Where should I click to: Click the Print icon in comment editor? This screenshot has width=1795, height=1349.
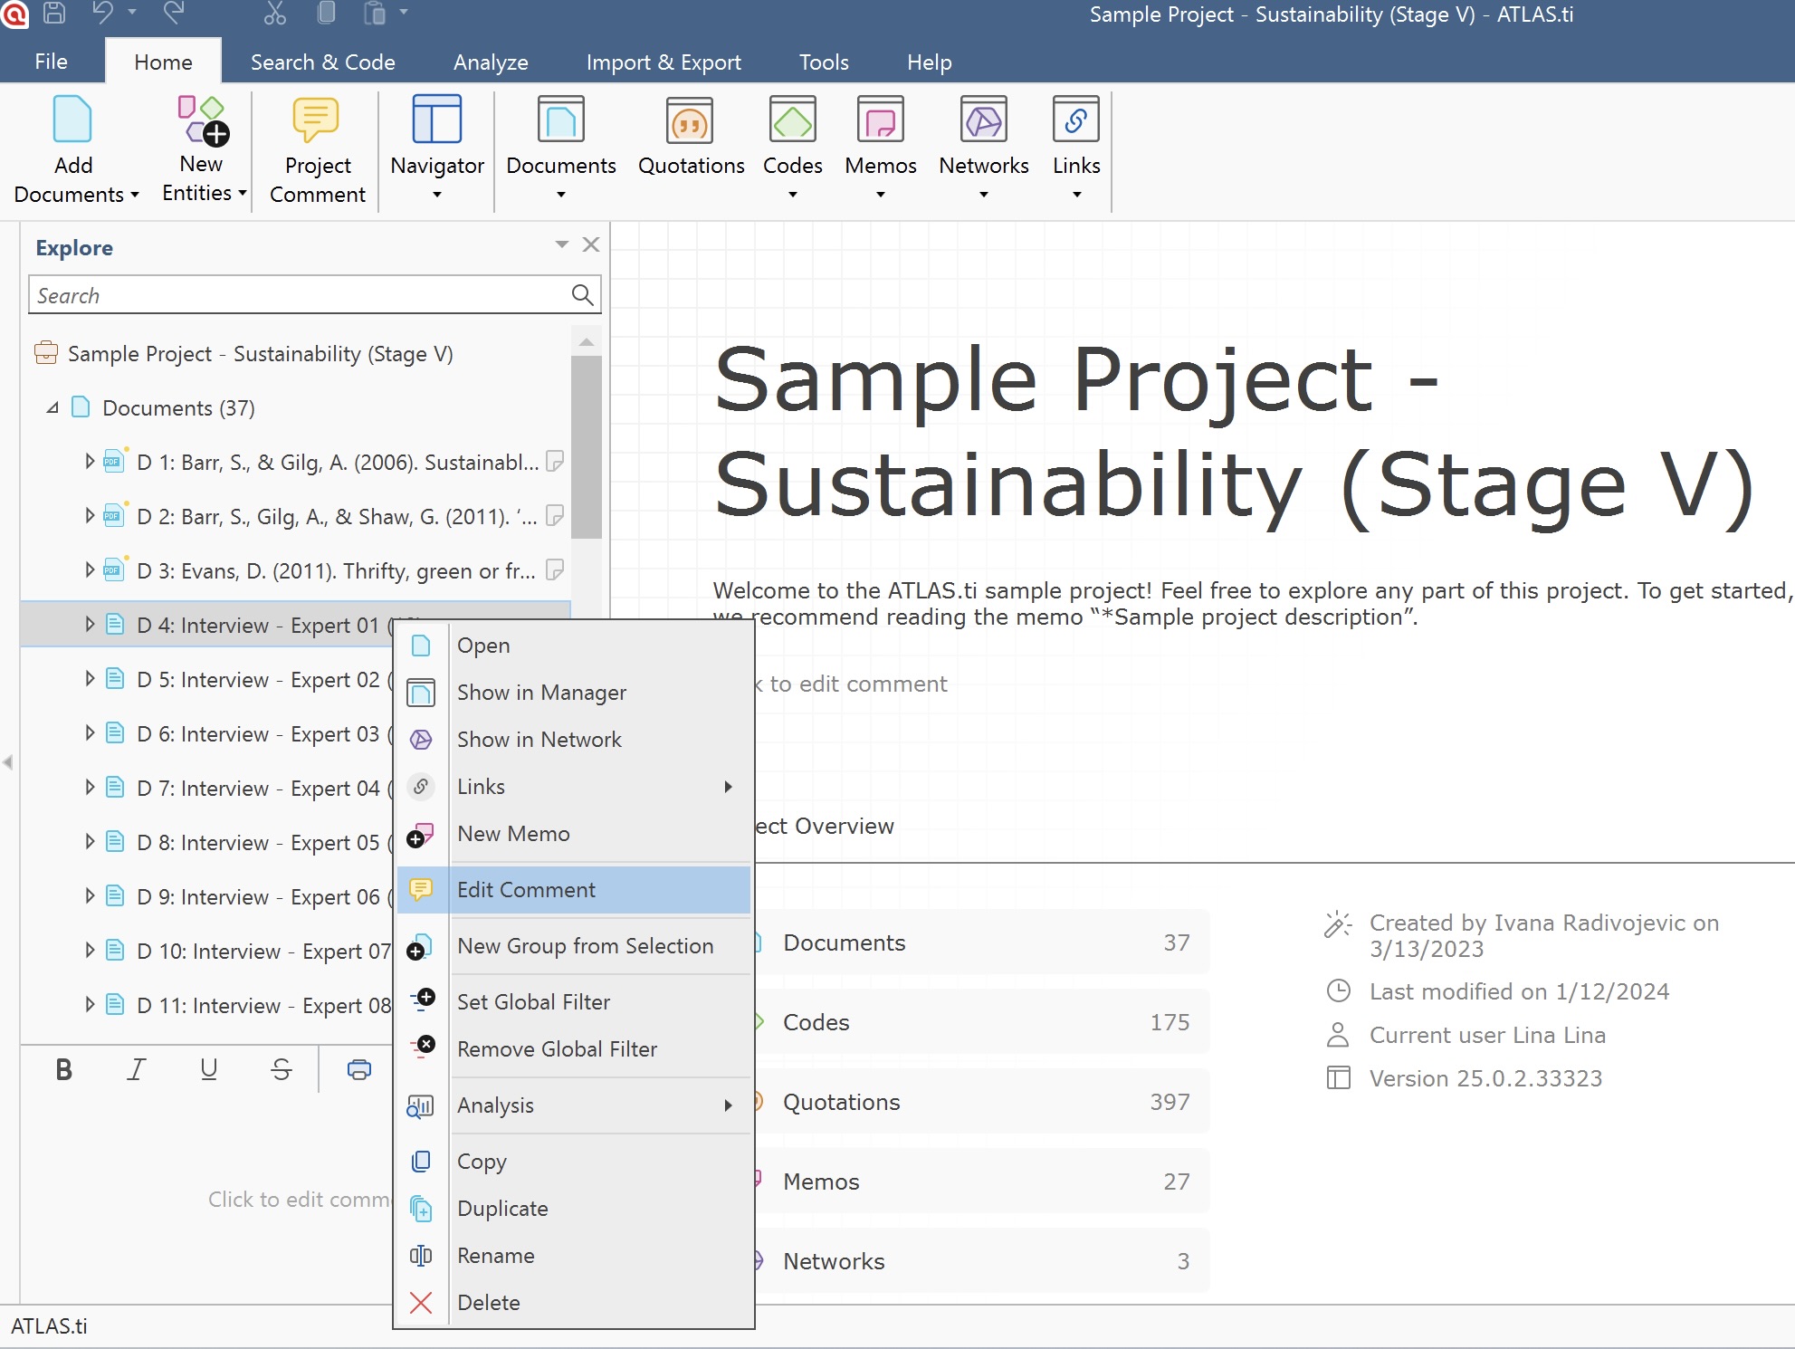359,1069
